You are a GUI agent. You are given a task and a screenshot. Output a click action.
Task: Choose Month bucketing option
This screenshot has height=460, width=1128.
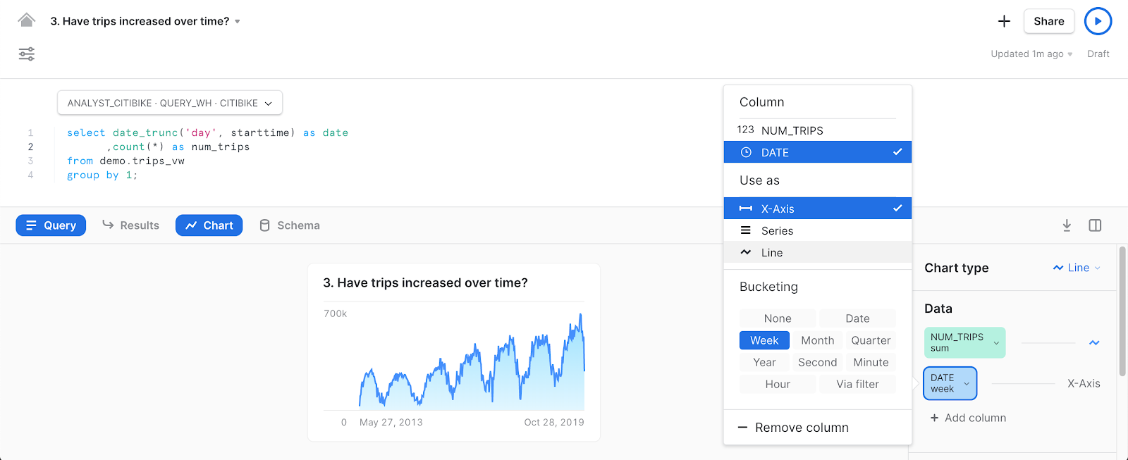click(x=817, y=340)
